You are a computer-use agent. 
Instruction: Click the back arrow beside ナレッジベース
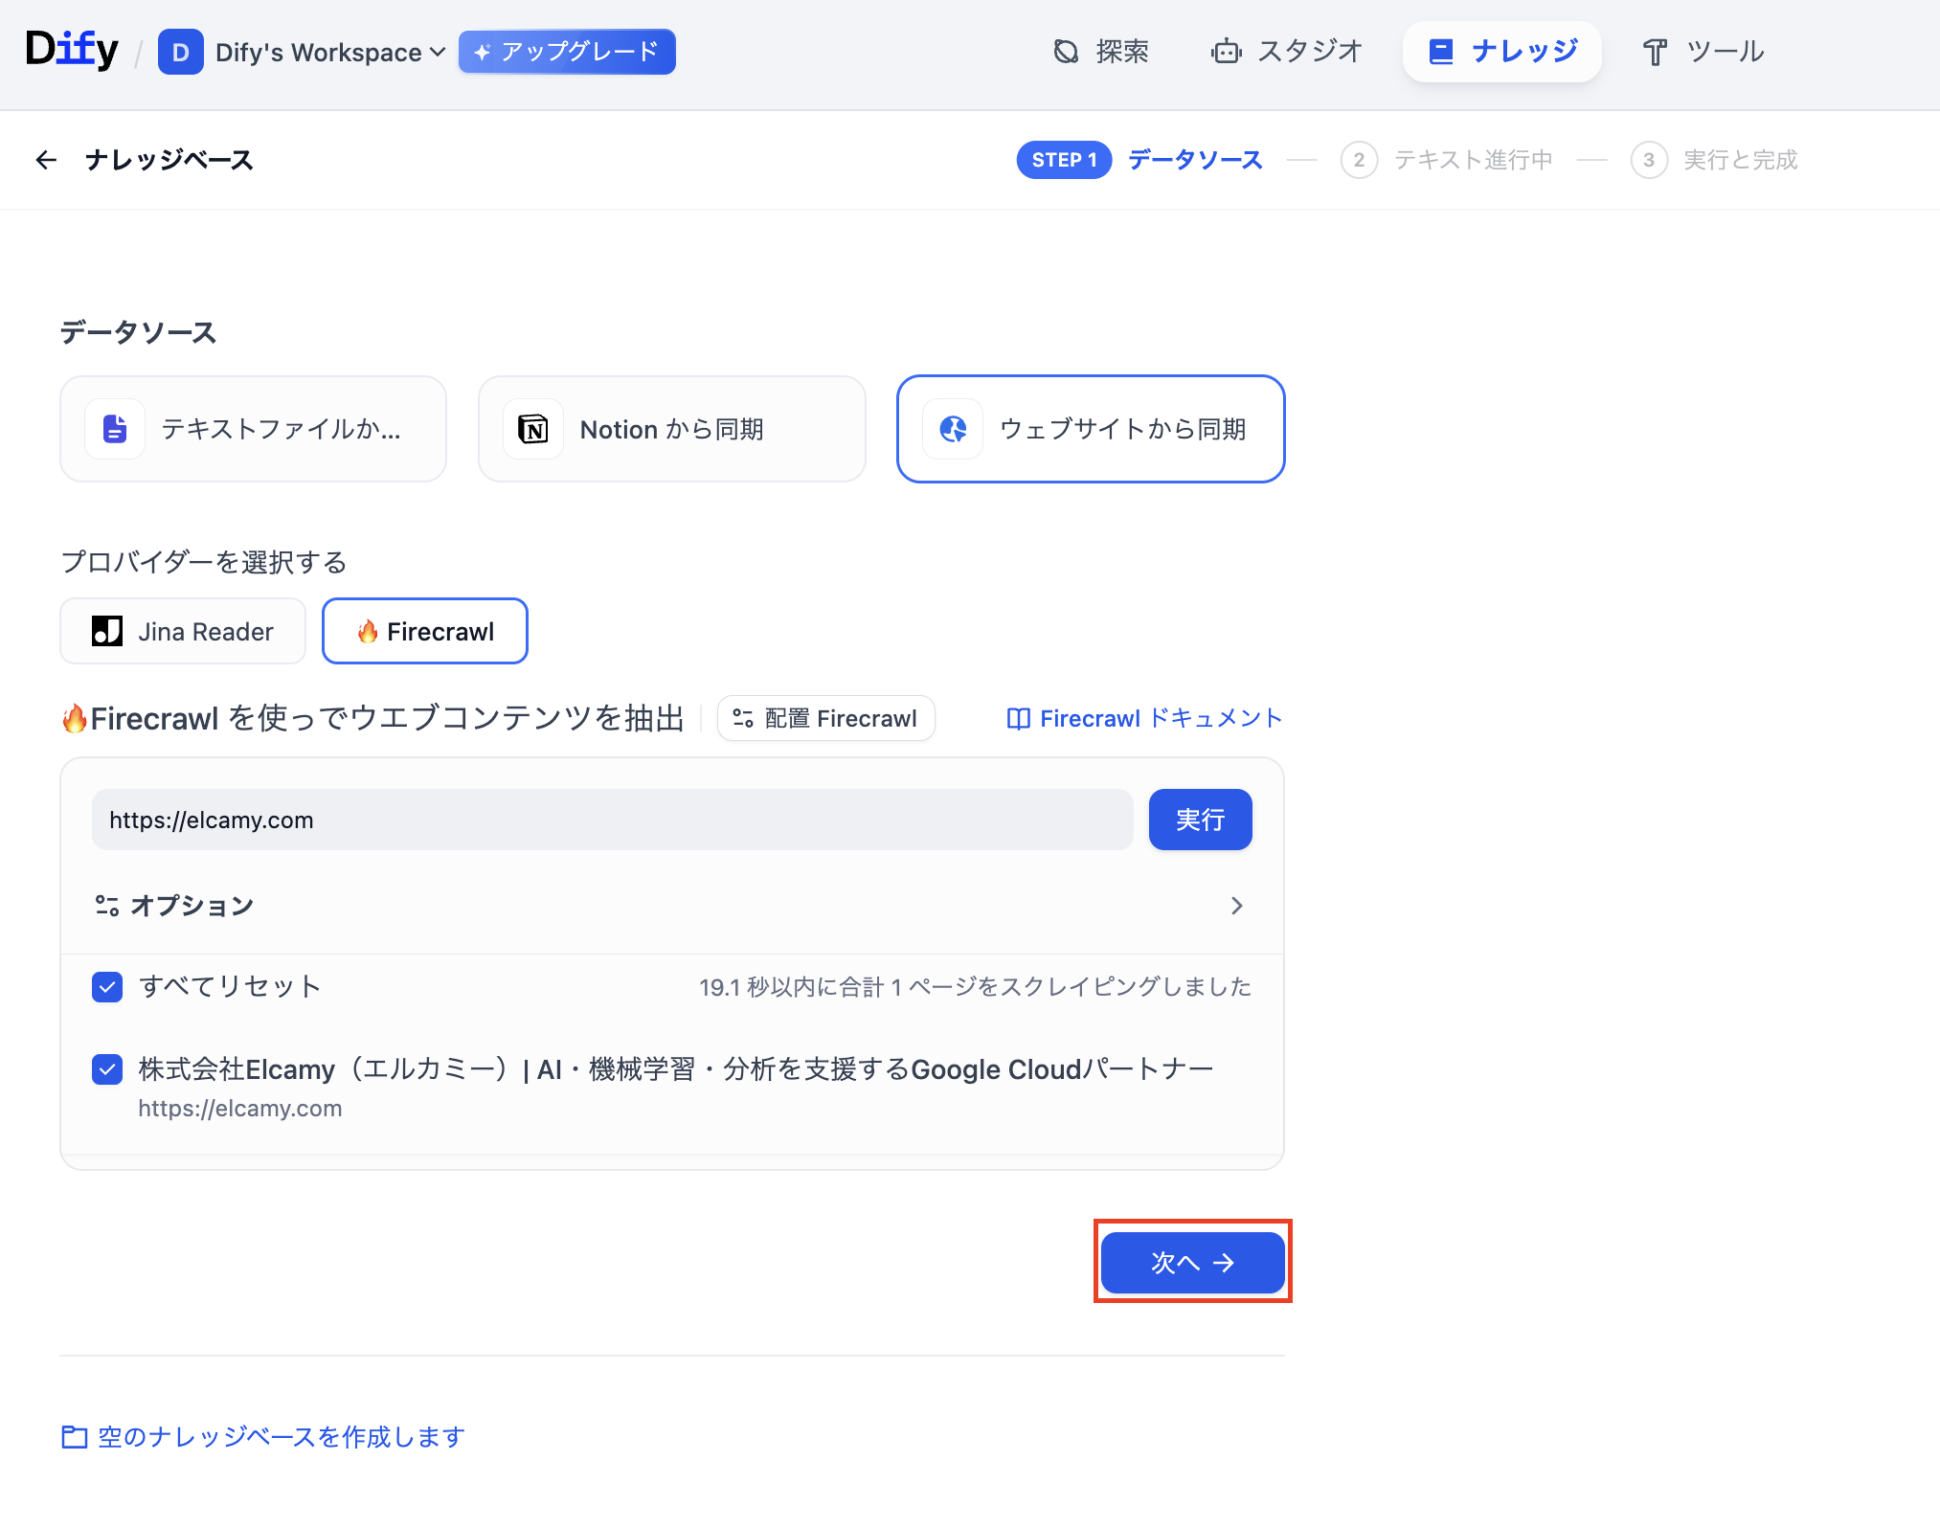point(45,160)
